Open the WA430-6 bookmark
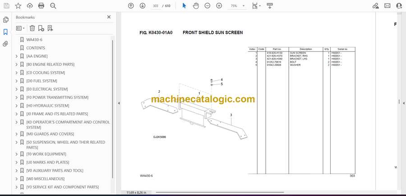 34,40
